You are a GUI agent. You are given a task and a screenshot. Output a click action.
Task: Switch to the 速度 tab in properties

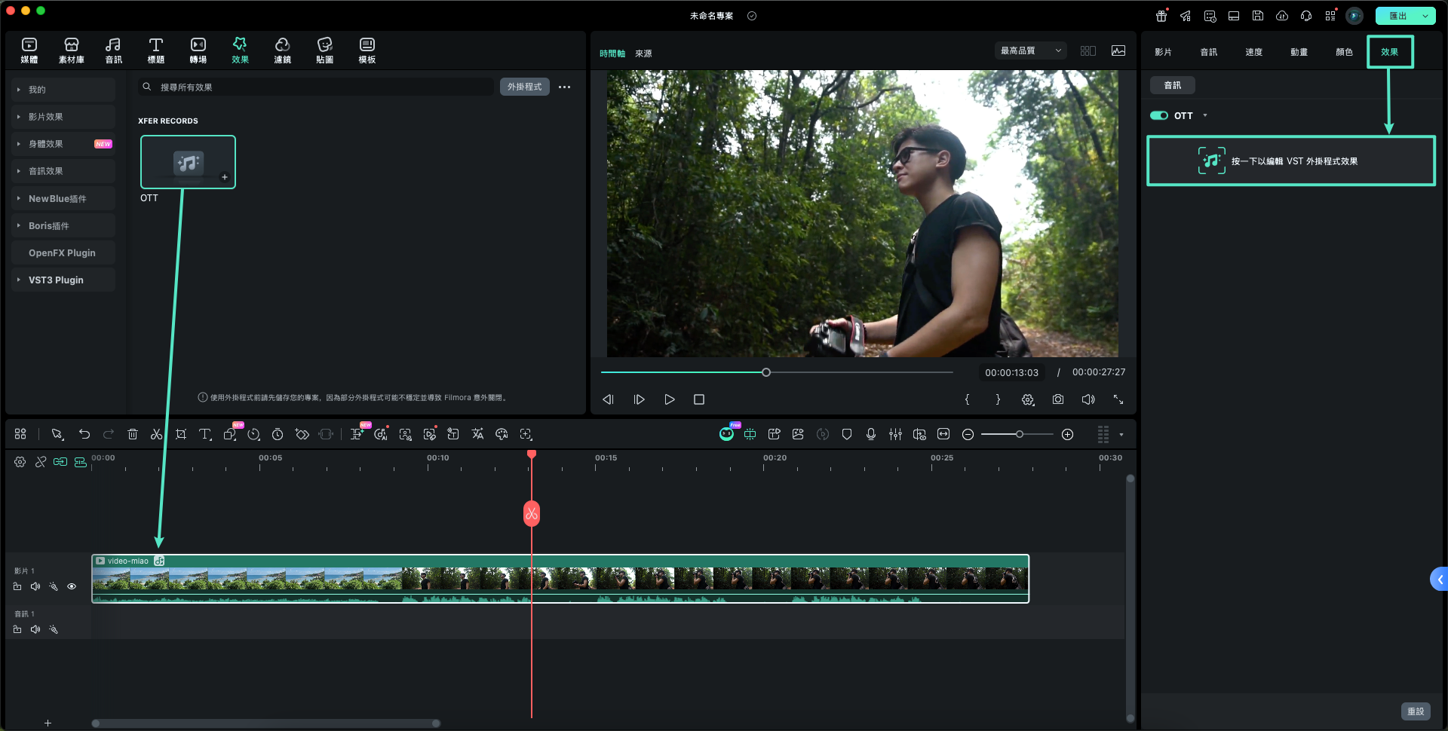[1253, 52]
